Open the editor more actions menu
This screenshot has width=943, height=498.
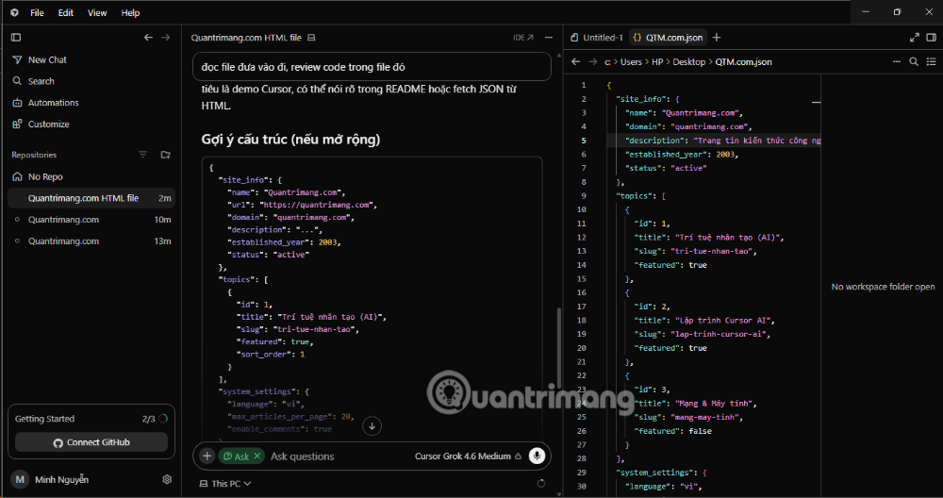897,61
